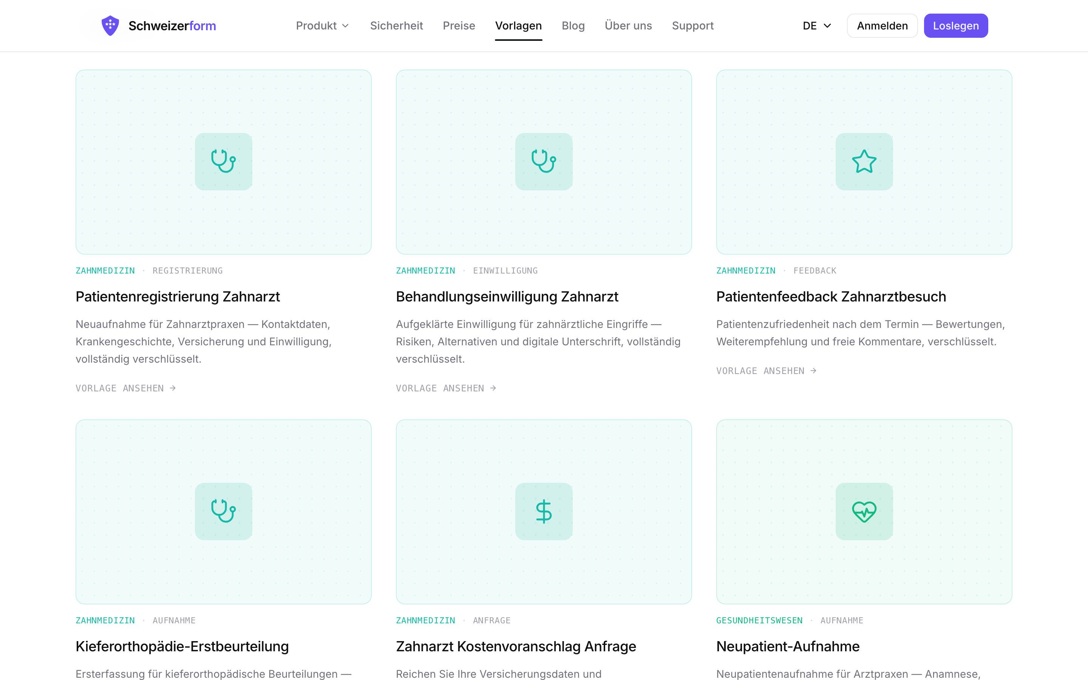Expand the Produkt dropdown chevron

pos(345,26)
